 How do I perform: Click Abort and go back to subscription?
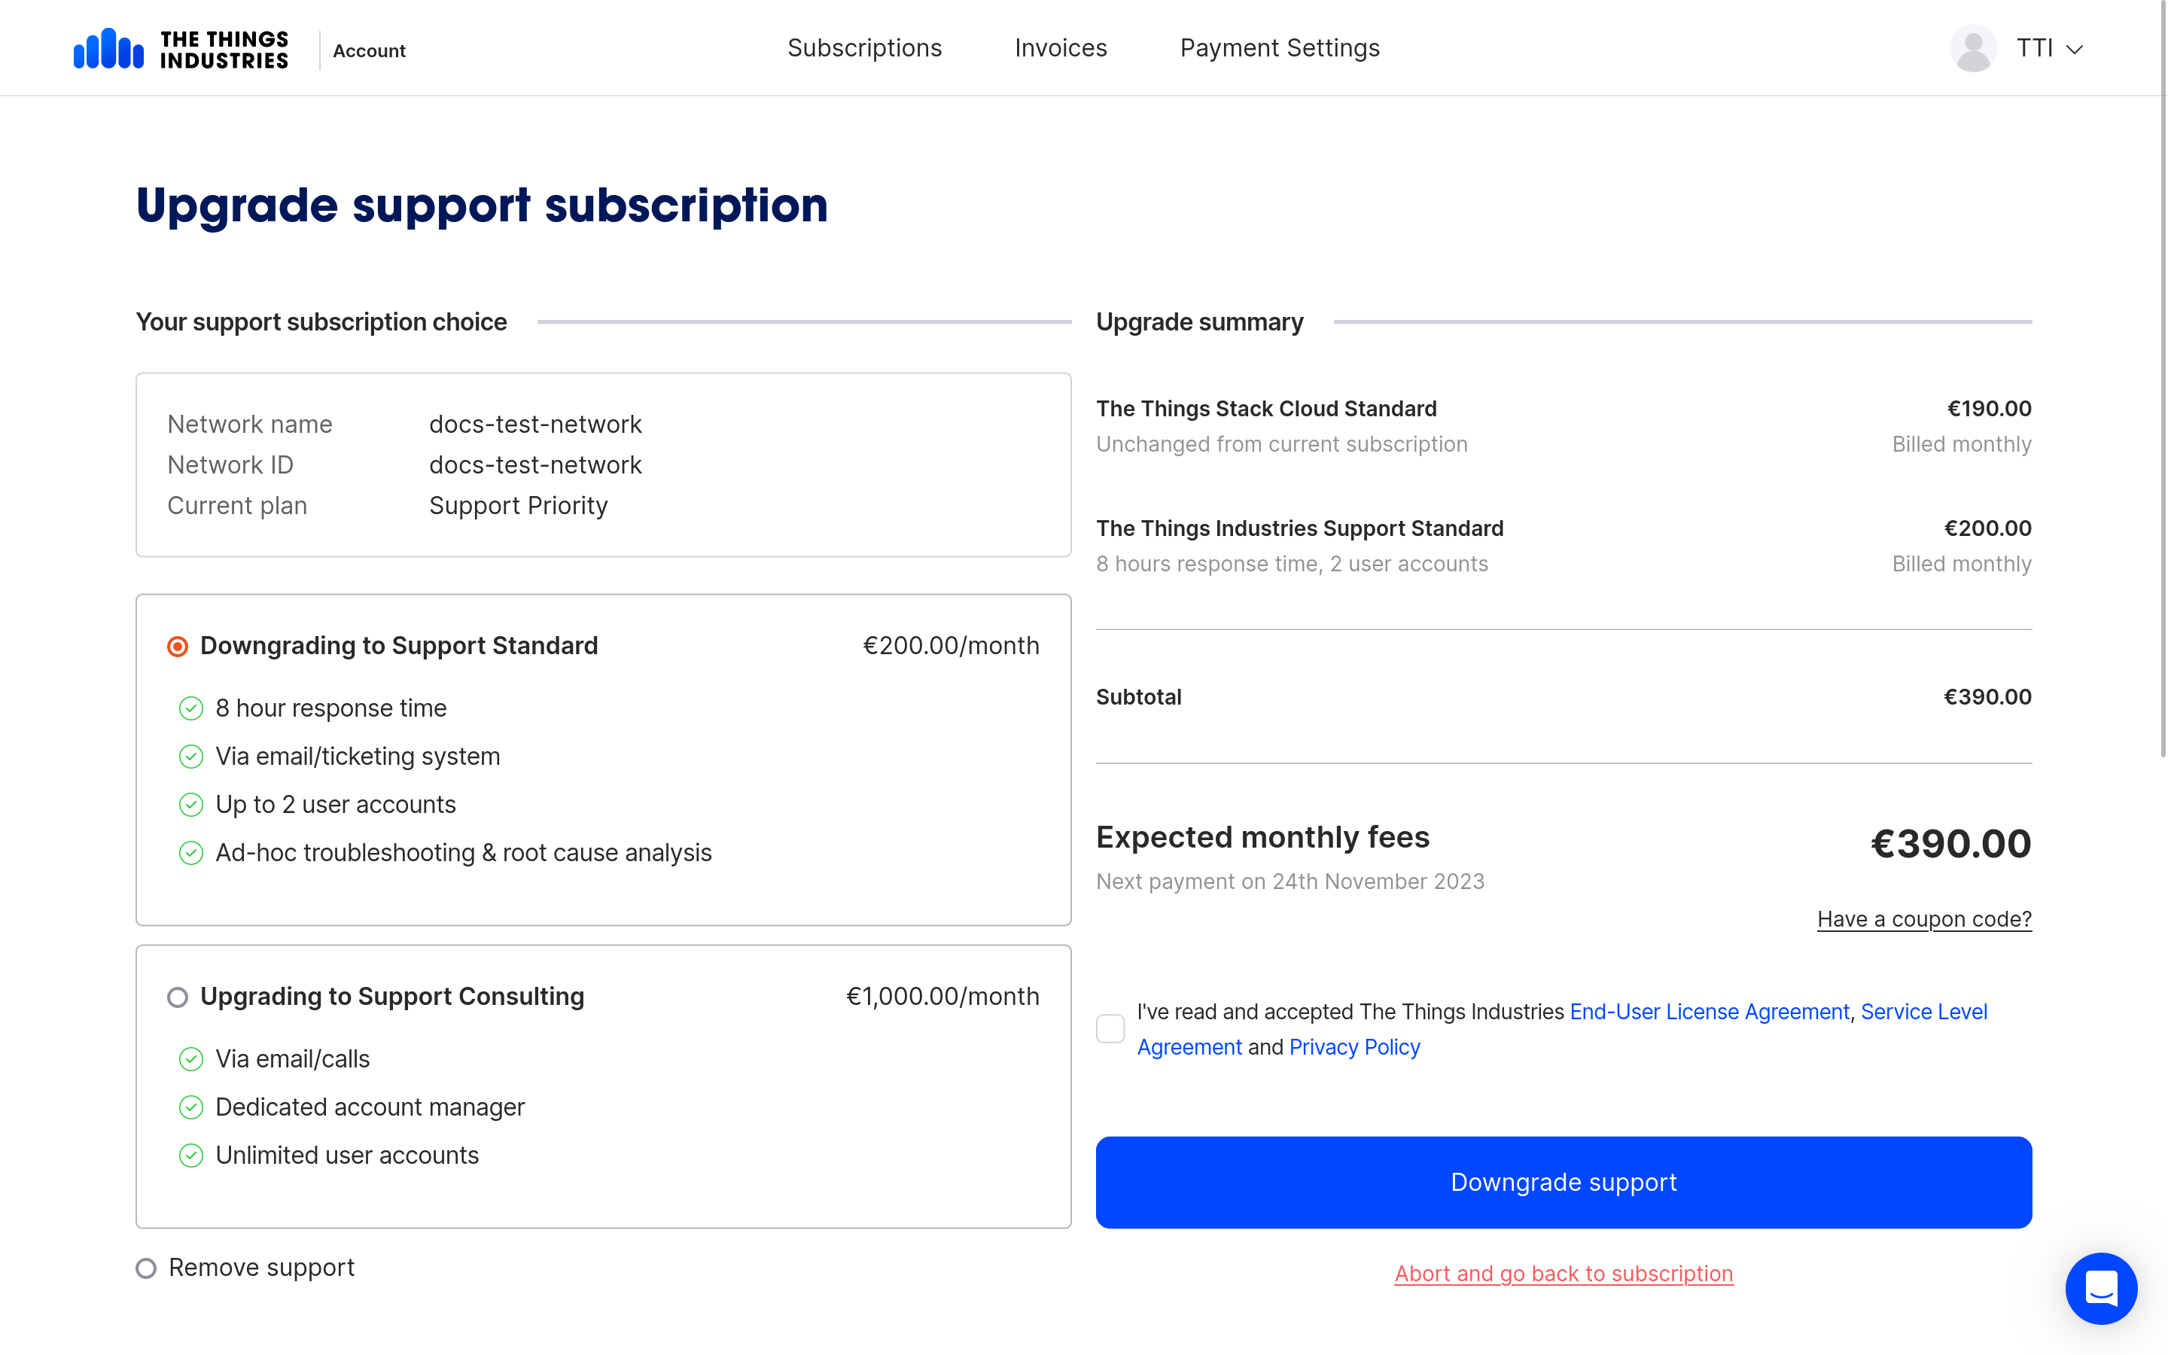click(1564, 1274)
